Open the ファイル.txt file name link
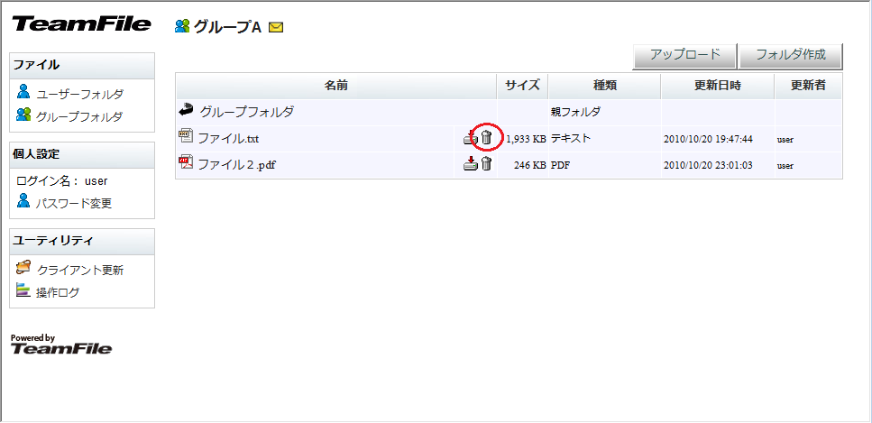872x423 pixels. point(228,139)
